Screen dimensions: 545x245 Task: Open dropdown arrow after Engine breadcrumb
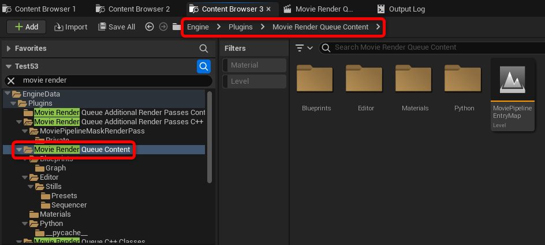219,27
